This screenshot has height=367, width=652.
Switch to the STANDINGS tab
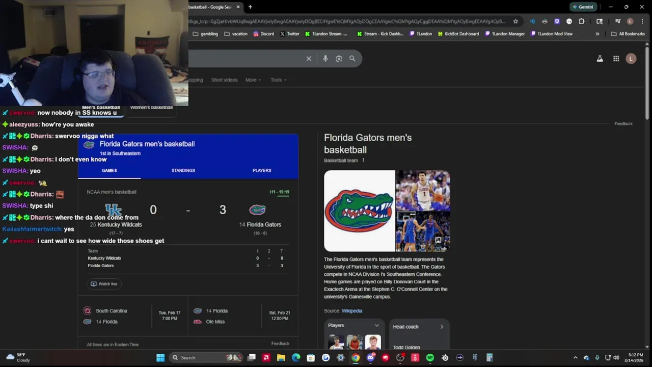(183, 170)
